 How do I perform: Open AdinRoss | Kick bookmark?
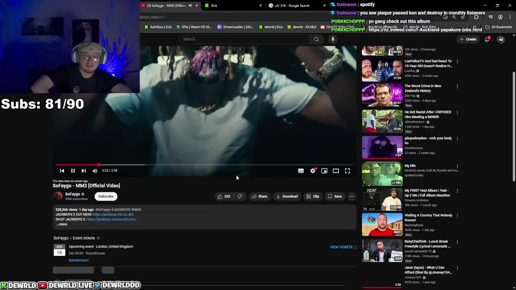tap(158, 27)
